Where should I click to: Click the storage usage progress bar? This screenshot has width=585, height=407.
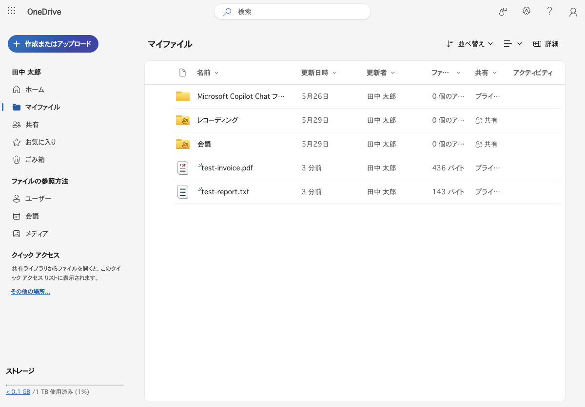tap(65, 385)
